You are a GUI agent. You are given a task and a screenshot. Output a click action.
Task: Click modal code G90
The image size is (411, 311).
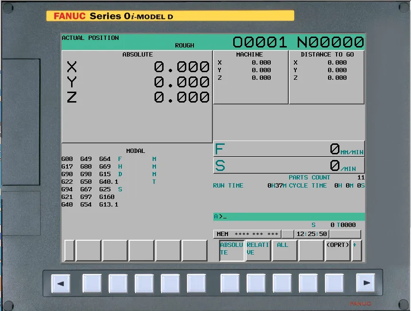67,174
